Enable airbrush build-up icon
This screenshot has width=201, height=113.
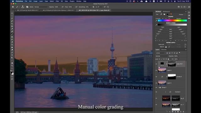(x=76, y=7)
